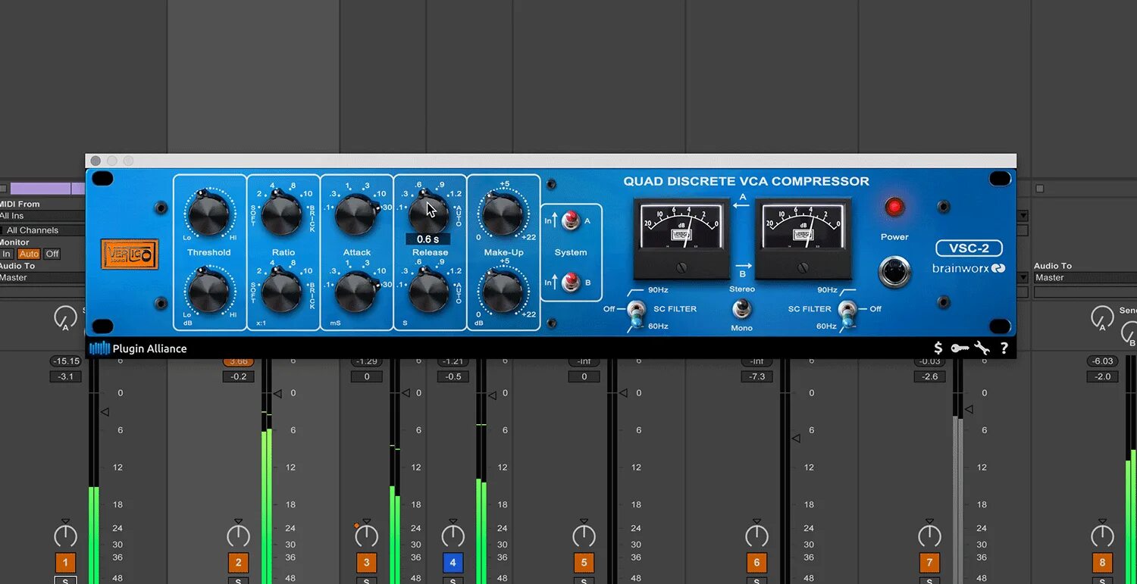Screen dimensions: 1137x584
Task: Toggle track 8 activator button
Action: click(x=1102, y=563)
